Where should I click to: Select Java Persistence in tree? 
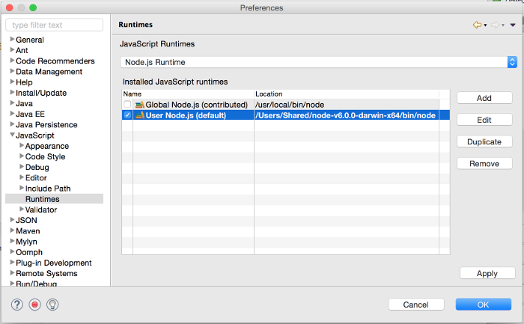click(x=46, y=125)
